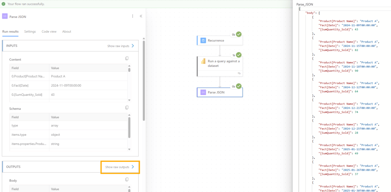391x192 pixels.
Task: Open the three-dot menu for Parse JSON
Action: [x=132, y=16]
